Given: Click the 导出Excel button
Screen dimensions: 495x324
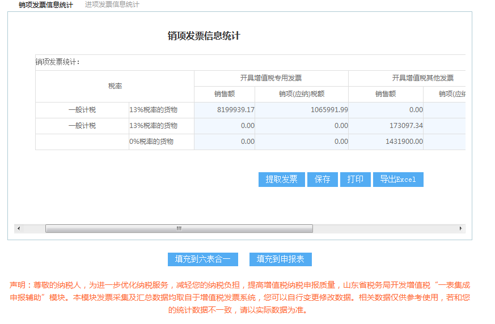Looking at the screenshot, I should [398, 180].
